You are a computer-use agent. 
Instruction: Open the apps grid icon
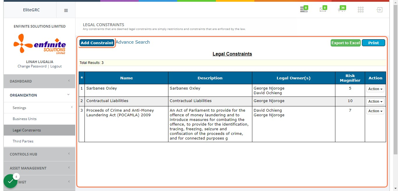(361, 10)
